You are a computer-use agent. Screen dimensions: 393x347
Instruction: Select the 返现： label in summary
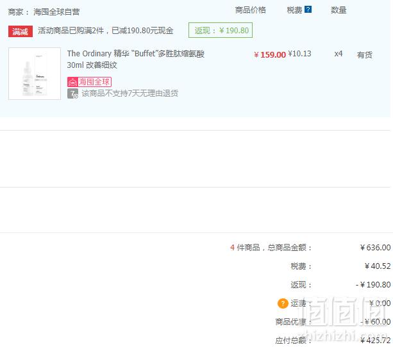[x=301, y=285]
